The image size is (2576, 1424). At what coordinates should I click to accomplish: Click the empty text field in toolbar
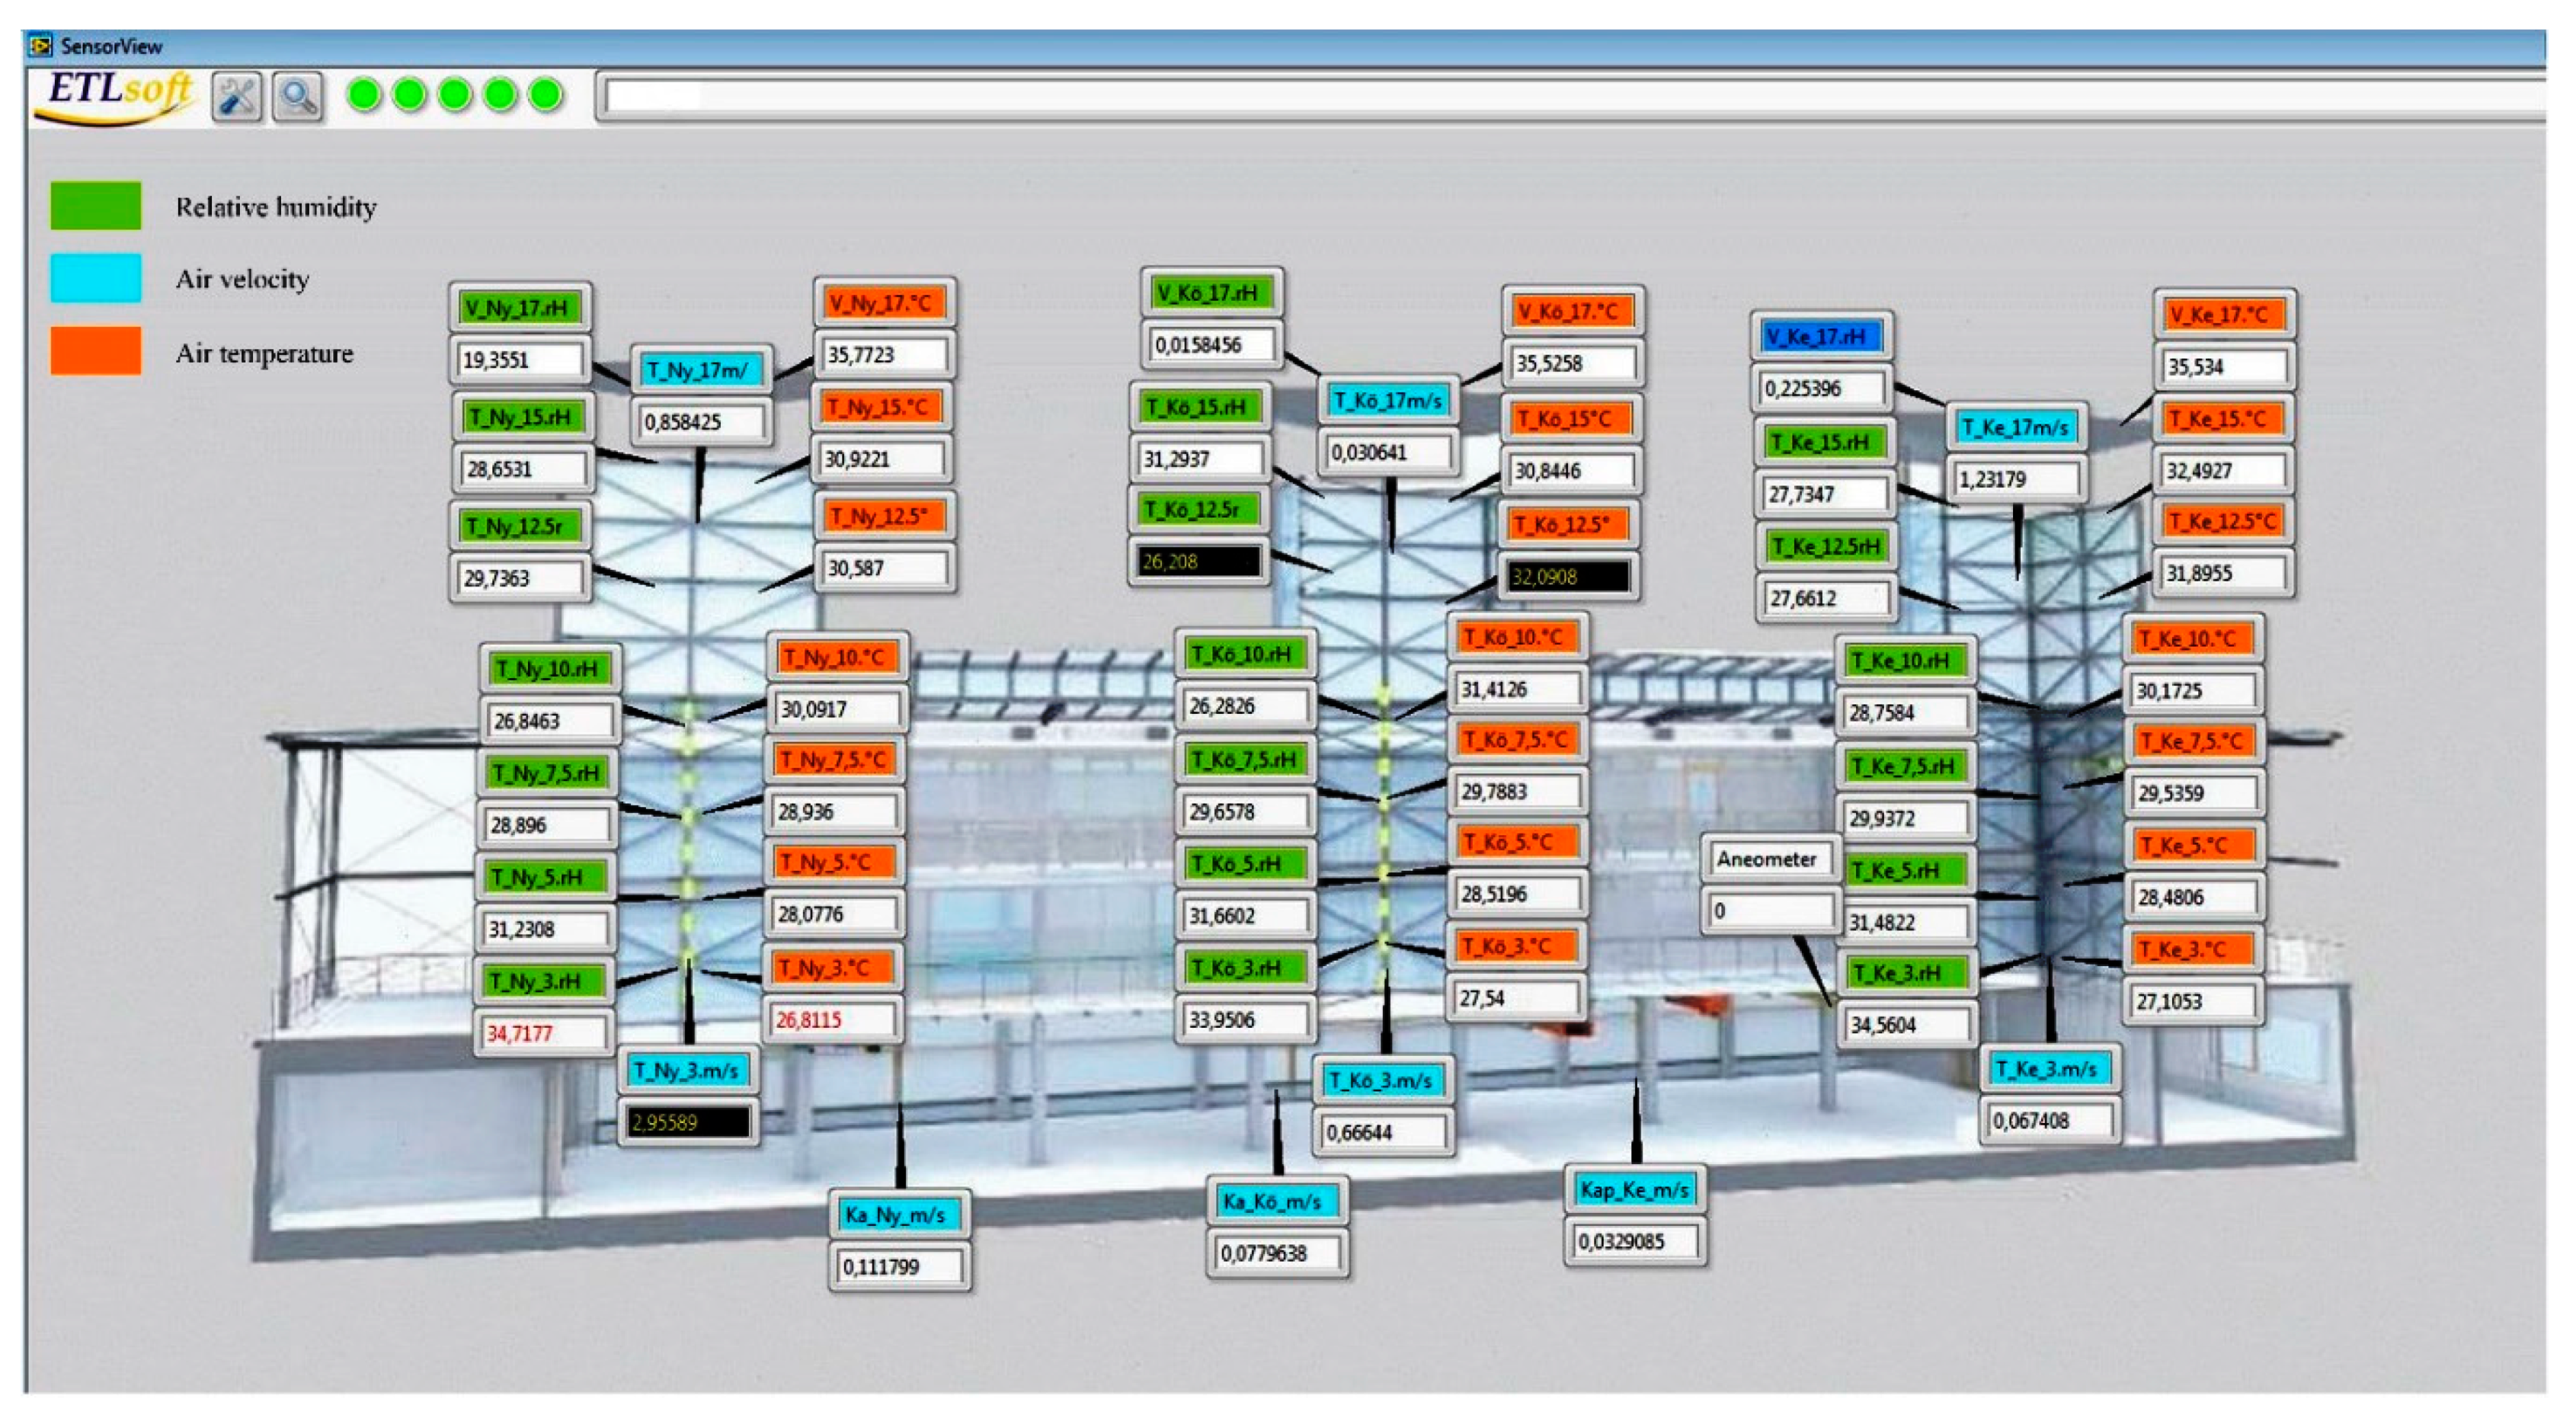[x=1570, y=97]
